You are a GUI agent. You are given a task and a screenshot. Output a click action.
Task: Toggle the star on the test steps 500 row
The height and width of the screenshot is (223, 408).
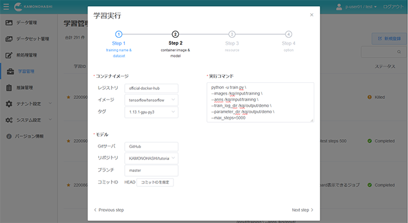68,141
